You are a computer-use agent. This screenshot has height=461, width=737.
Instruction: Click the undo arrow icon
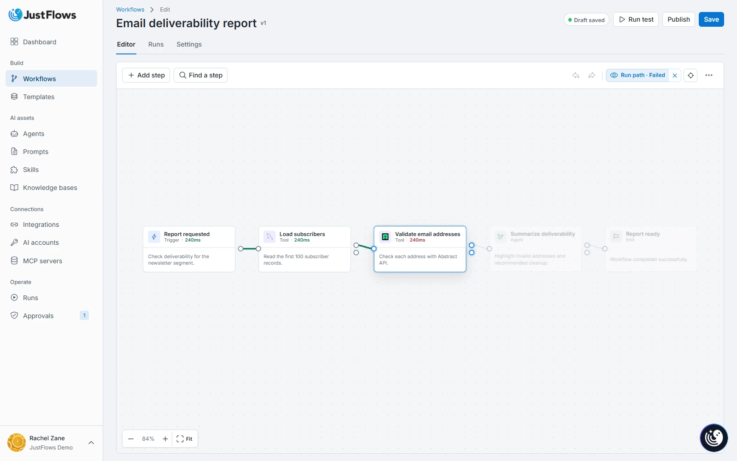576,75
